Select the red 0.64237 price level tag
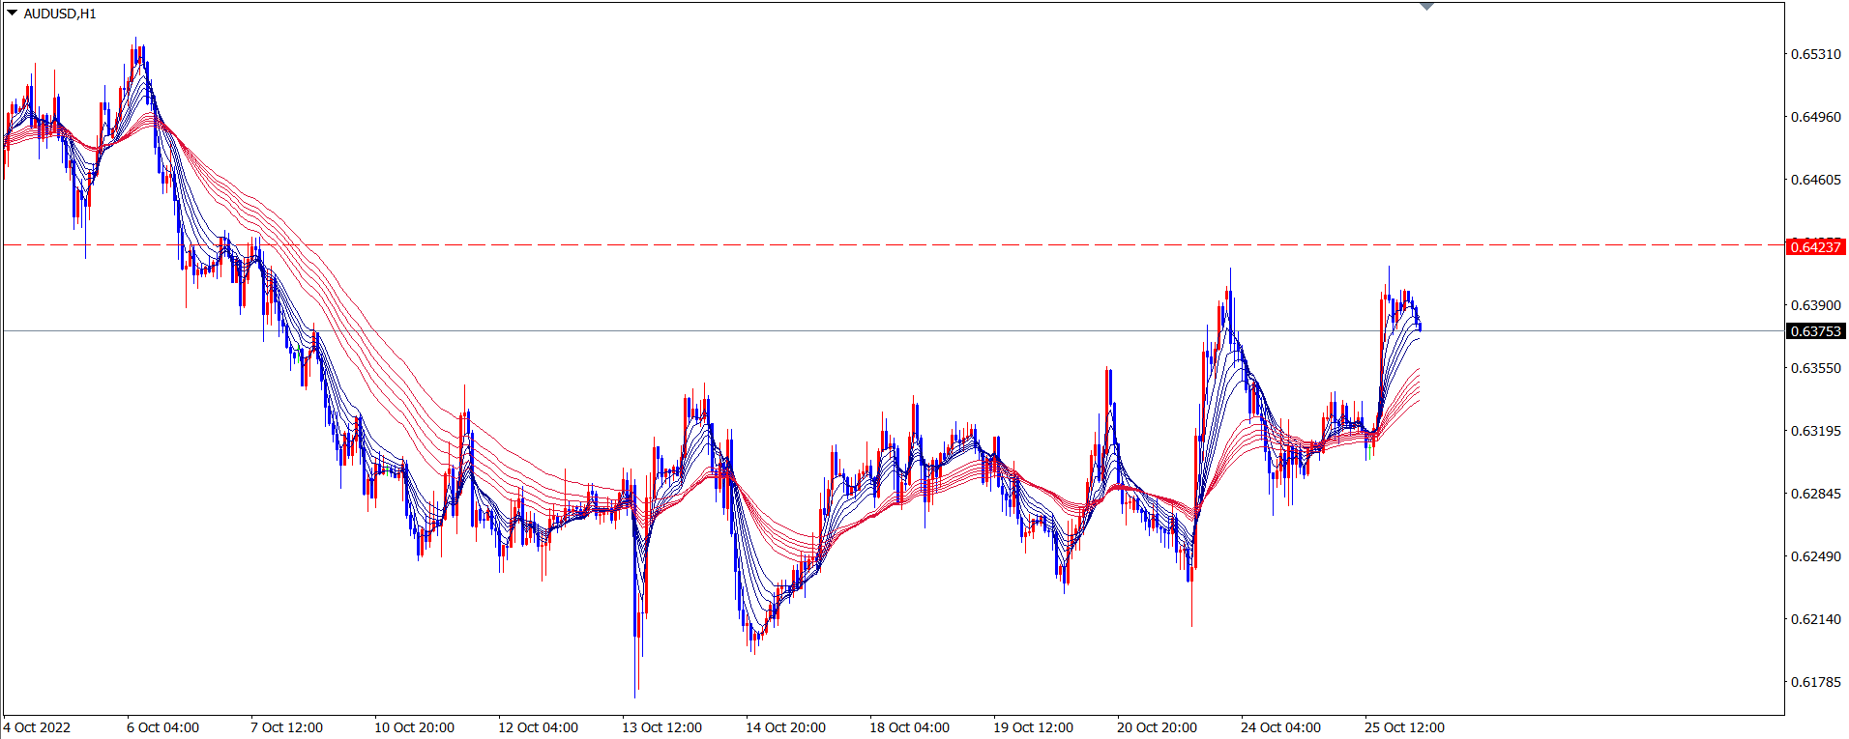Image resolution: width=1849 pixels, height=739 pixels. [1815, 247]
